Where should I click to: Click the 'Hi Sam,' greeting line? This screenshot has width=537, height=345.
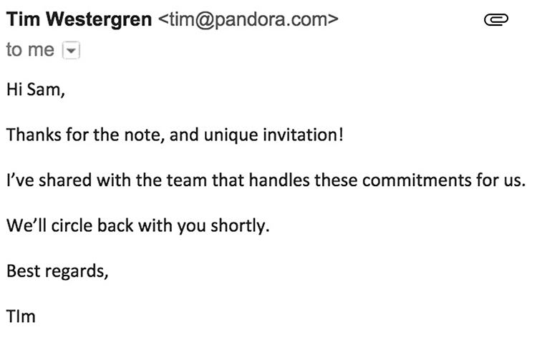36,89
